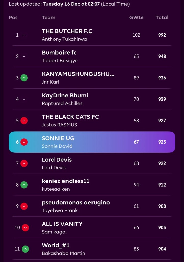Screen dimensions: 184x262
Task: Open World_#1 team by Bakashaba Martin
Action: pyautogui.click(x=56, y=245)
